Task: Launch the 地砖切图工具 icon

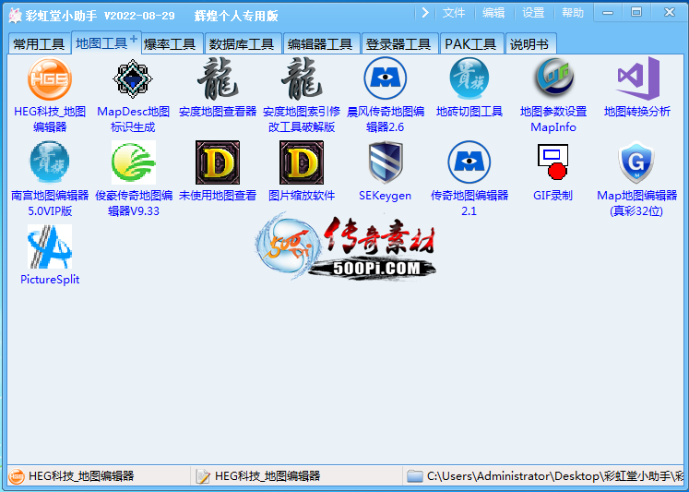Action: (x=469, y=79)
